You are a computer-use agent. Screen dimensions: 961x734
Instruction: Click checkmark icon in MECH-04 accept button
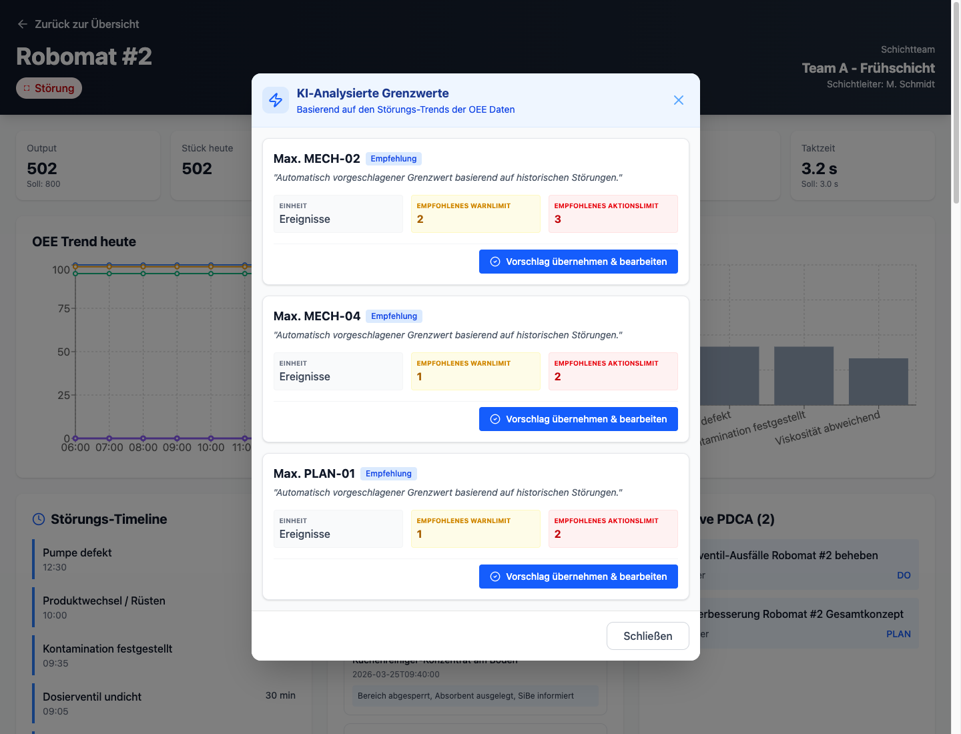click(495, 419)
